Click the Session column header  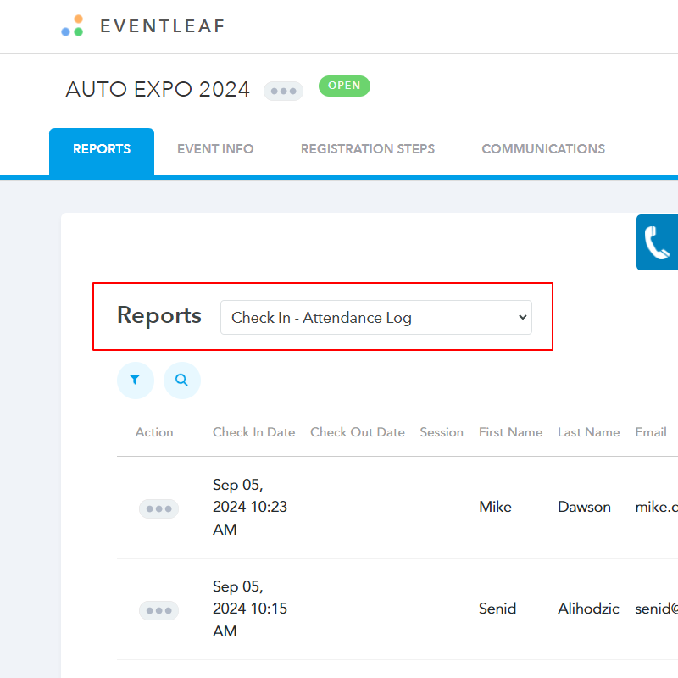click(x=442, y=432)
